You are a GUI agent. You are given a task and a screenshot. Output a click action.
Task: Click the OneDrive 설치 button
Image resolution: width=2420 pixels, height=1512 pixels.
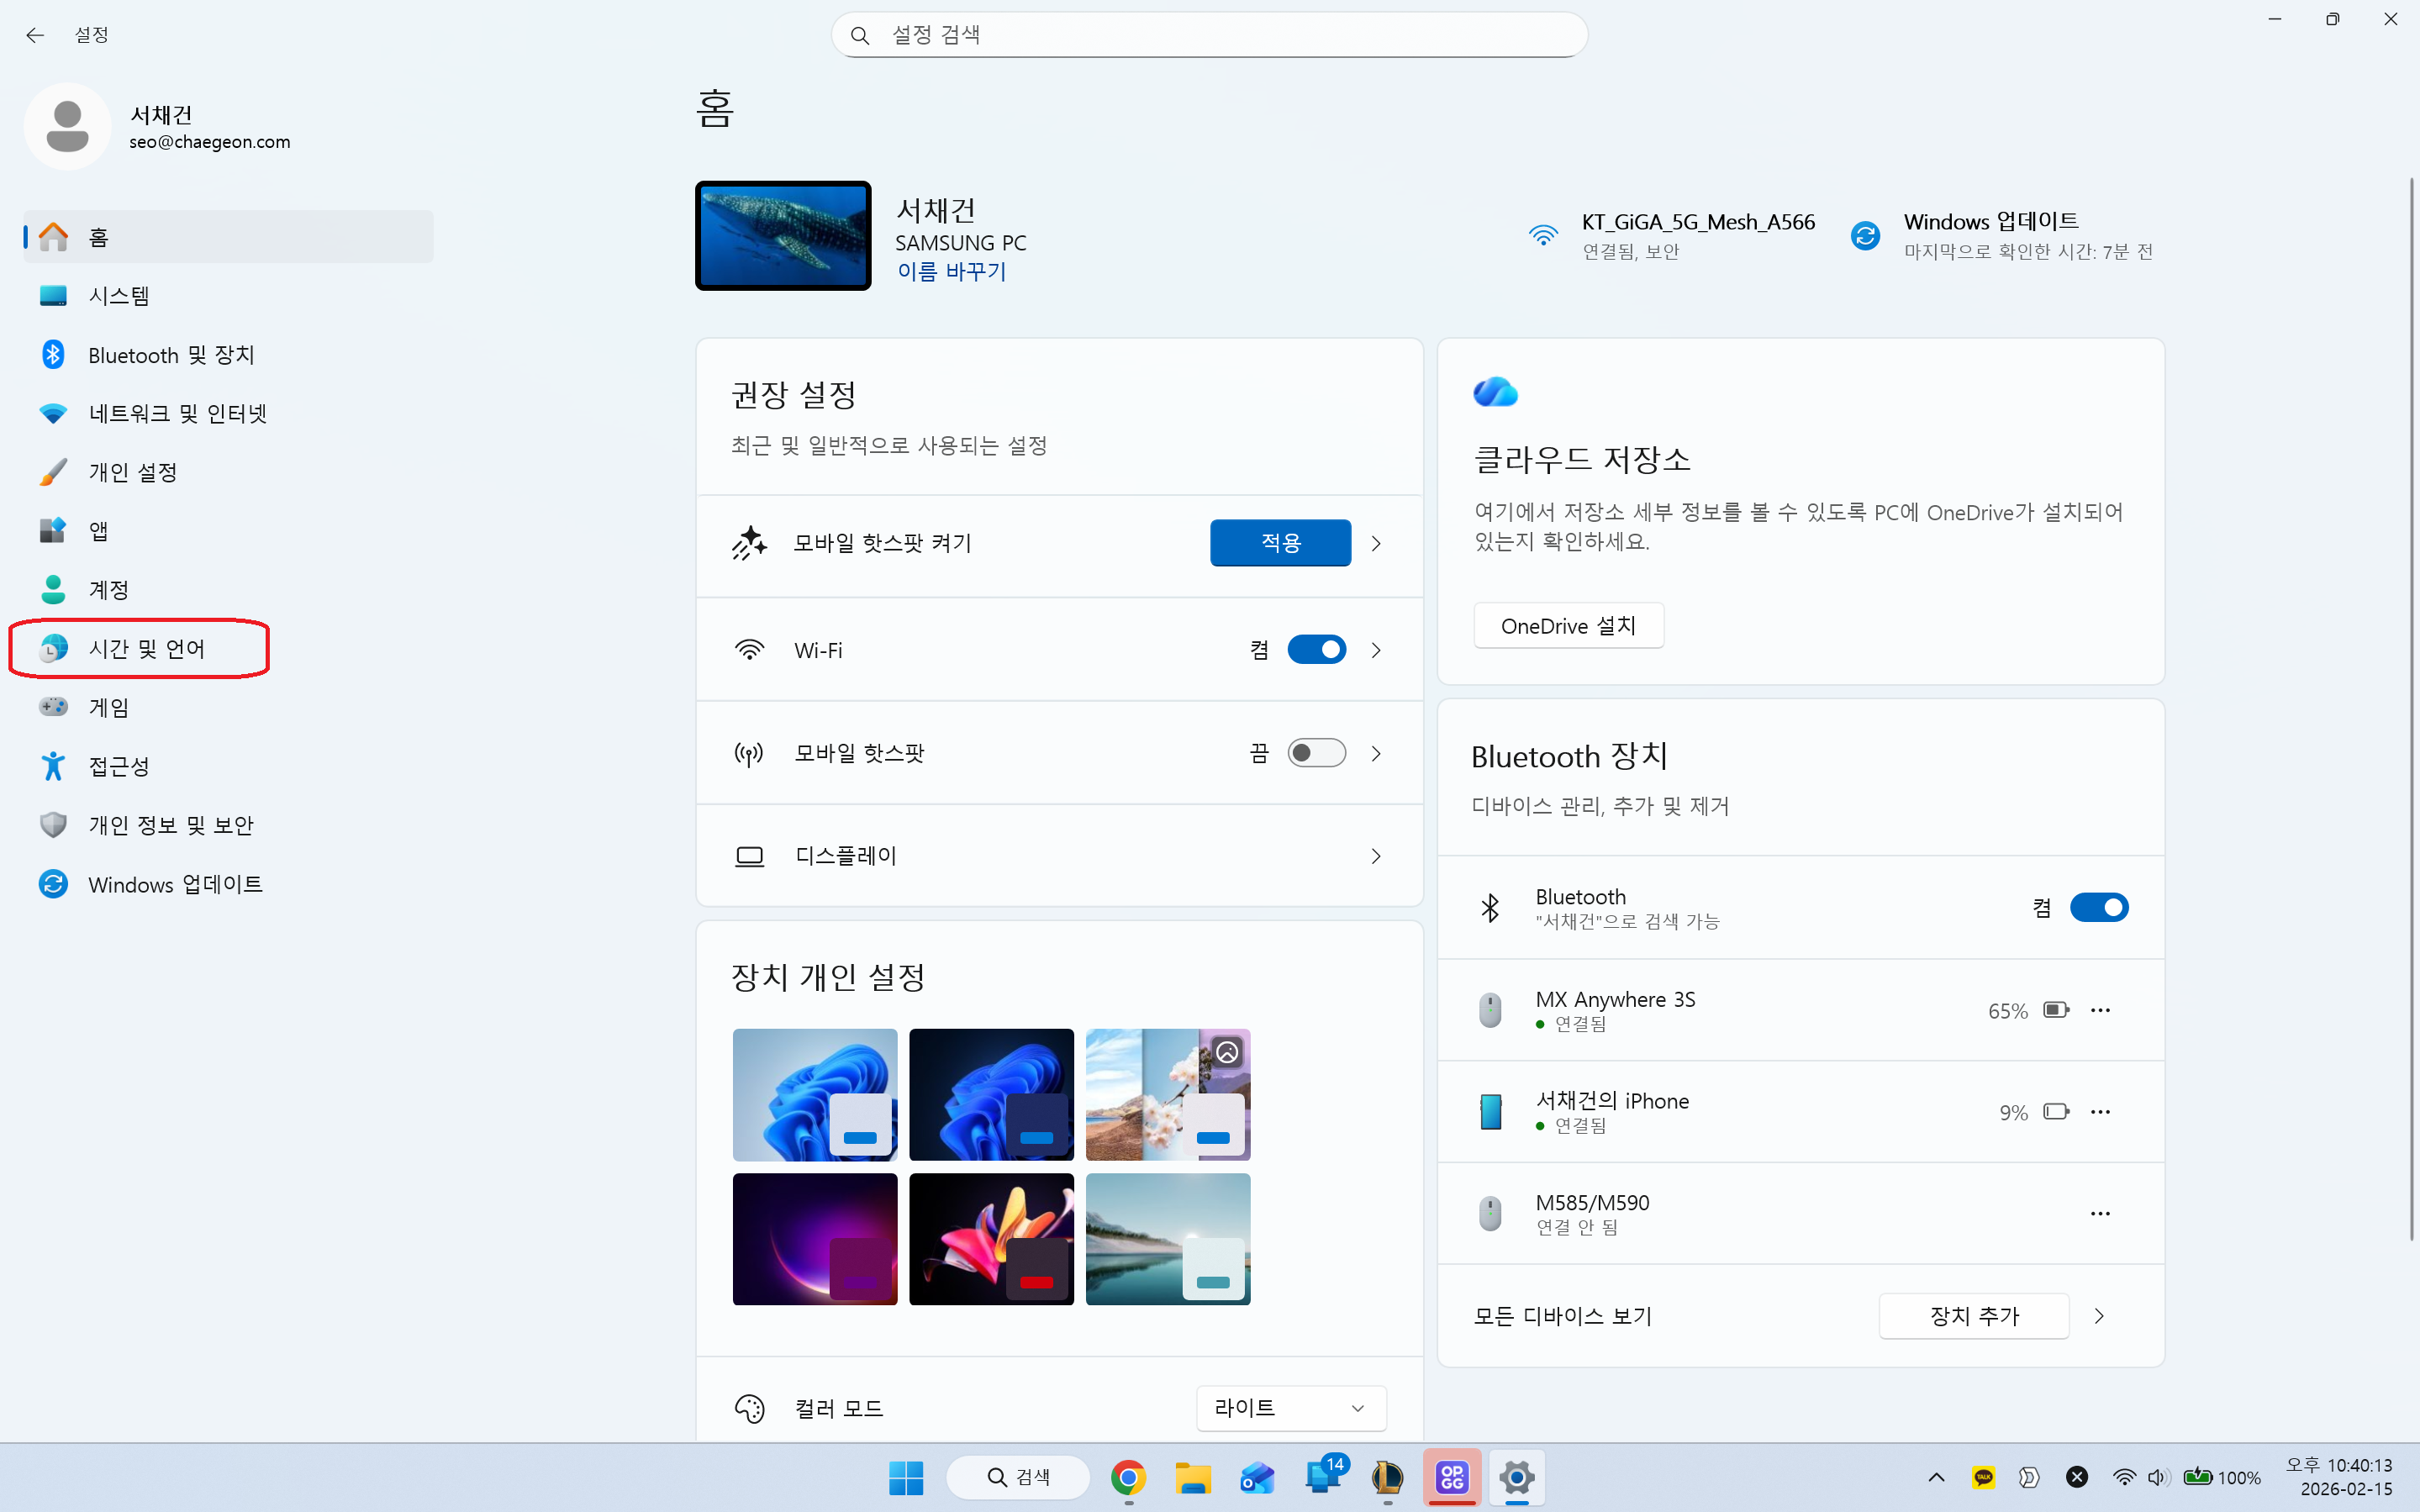[x=1568, y=625]
